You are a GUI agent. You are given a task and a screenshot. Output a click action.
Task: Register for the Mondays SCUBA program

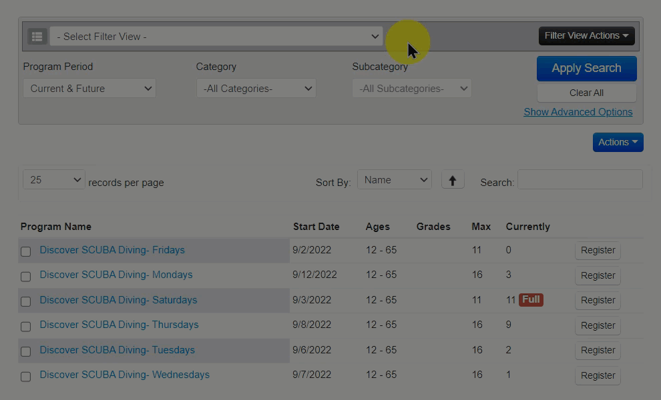coord(598,275)
